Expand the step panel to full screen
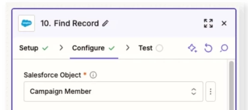Viewport: 248px width, 110px height. pyautogui.click(x=208, y=23)
